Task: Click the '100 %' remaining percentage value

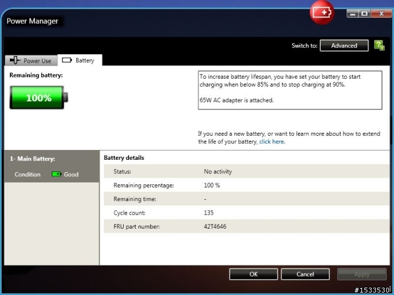Action: point(212,186)
